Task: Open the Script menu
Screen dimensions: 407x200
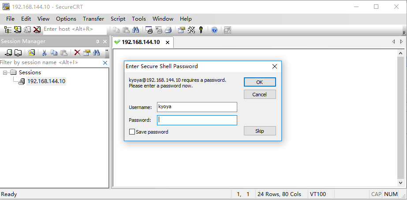Action: (x=118, y=19)
